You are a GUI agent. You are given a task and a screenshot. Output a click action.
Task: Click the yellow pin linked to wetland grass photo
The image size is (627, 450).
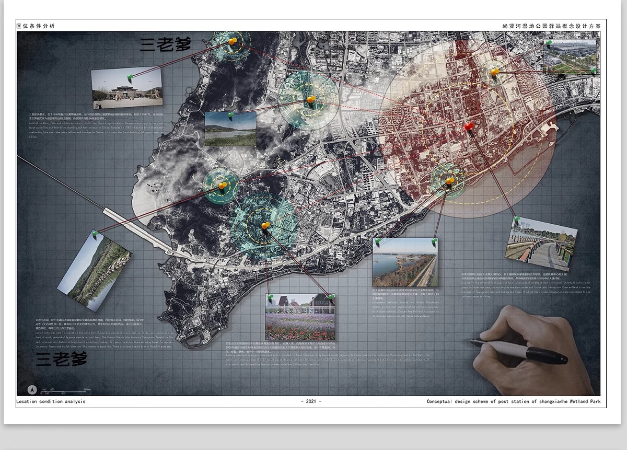click(311, 99)
